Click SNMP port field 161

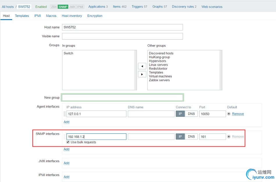tap(212, 137)
